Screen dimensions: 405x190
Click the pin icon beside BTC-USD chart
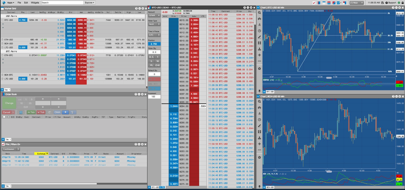[x=259, y=91]
